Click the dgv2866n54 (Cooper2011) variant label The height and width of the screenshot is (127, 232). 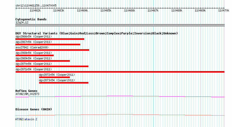[x=34, y=36]
